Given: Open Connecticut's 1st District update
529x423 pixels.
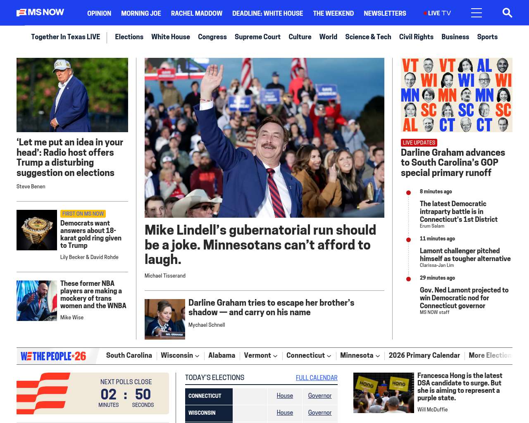Looking at the screenshot, I should pyautogui.click(x=459, y=211).
